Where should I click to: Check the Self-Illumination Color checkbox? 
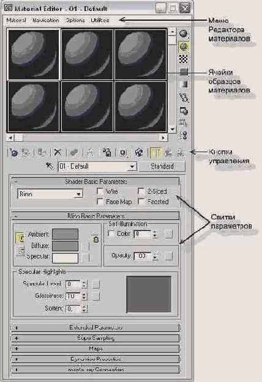pyautogui.click(x=111, y=233)
